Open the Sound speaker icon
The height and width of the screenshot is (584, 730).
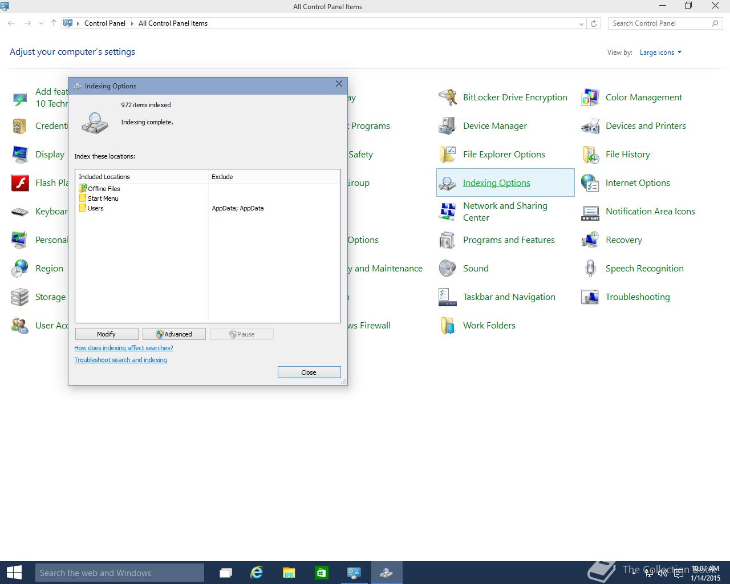pyautogui.click(x=448, y=269)
